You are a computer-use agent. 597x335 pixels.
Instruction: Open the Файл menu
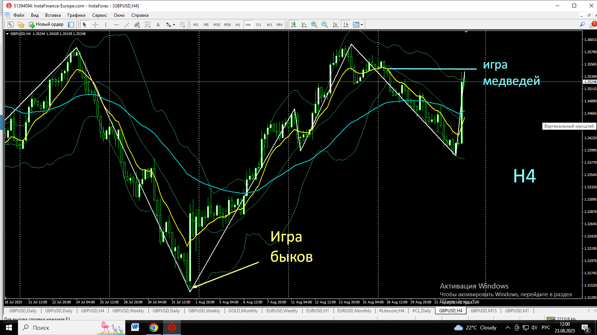pyautogui.click(x=19, y=15)
